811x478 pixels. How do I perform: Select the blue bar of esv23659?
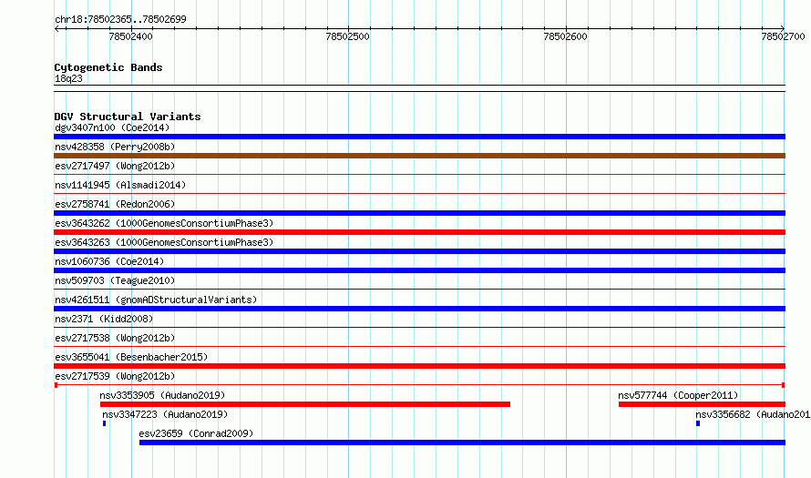click(x=462, y=442)
